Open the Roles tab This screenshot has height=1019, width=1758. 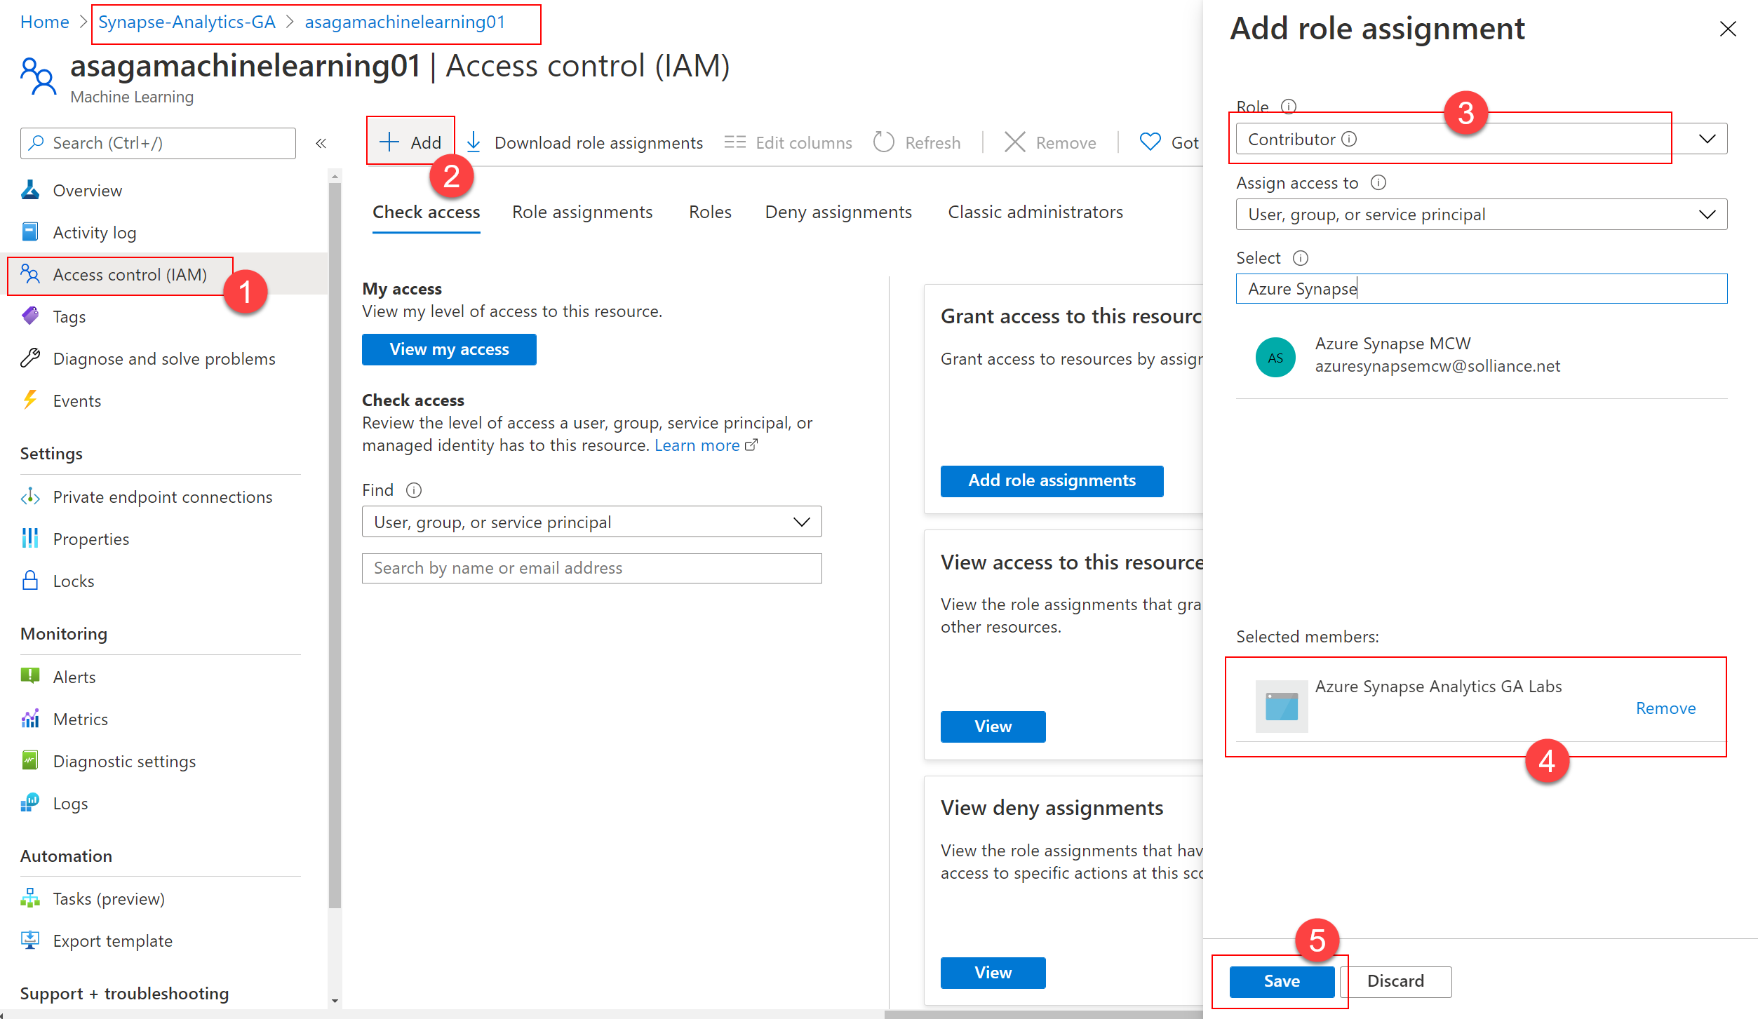pyautogui.click(x=710, y=212)
